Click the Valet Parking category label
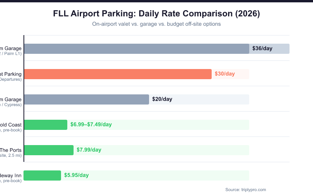313x195 pixels. point(11,74)
